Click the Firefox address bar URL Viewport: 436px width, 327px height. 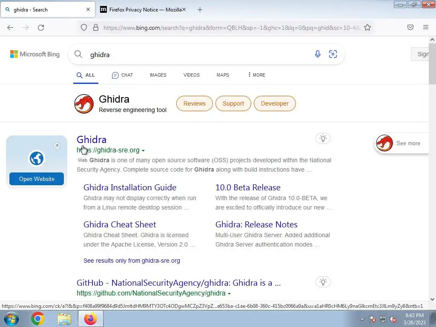pos(231,28)
